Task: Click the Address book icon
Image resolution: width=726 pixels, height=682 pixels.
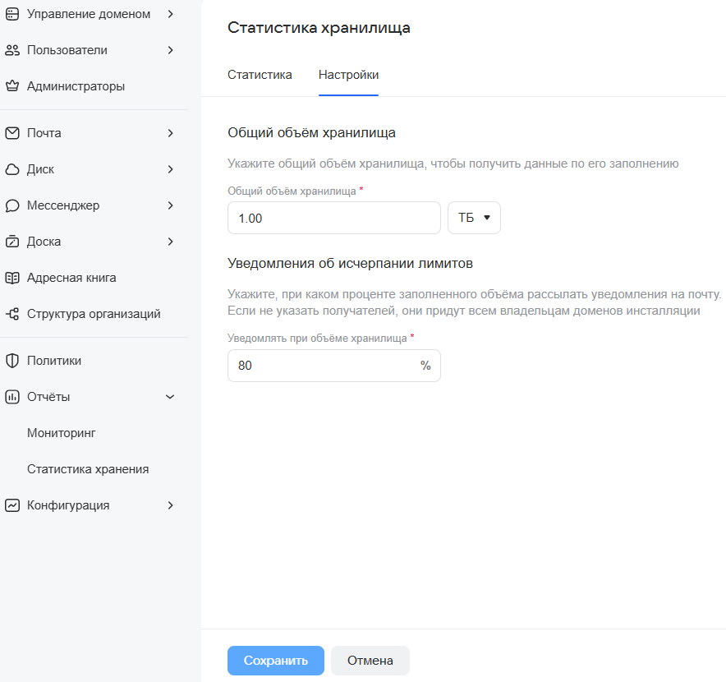Action: click(x=12, y=278)
